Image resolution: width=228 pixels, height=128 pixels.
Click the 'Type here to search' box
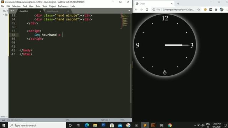click(37, 125)
